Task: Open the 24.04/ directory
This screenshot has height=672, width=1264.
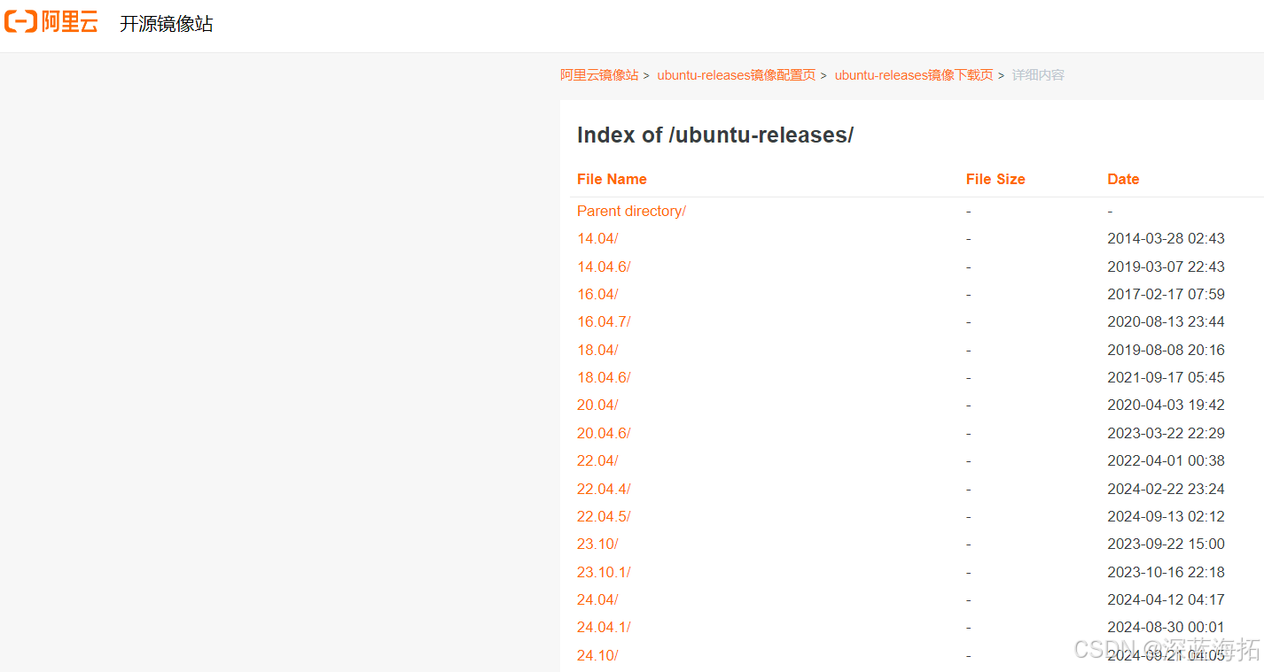Action: pyautogui.click(x=597, y=599)
